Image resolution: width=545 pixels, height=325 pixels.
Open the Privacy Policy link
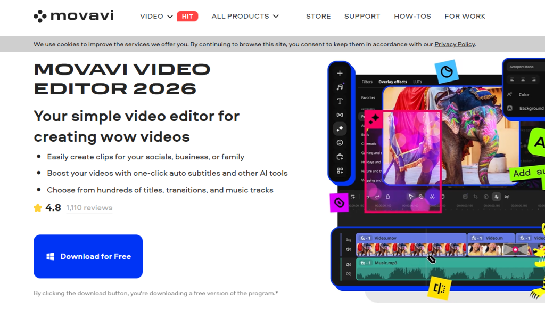[454, 44]
